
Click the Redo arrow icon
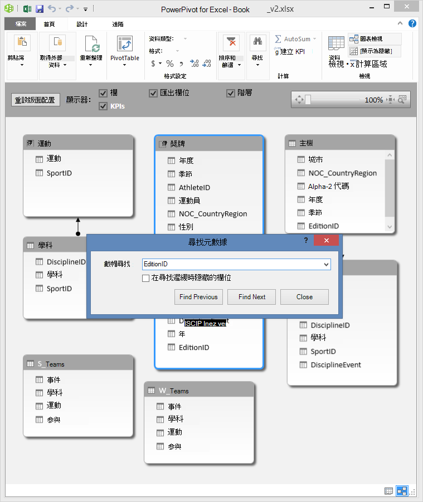pyautogui.click(x=70, y=9)
